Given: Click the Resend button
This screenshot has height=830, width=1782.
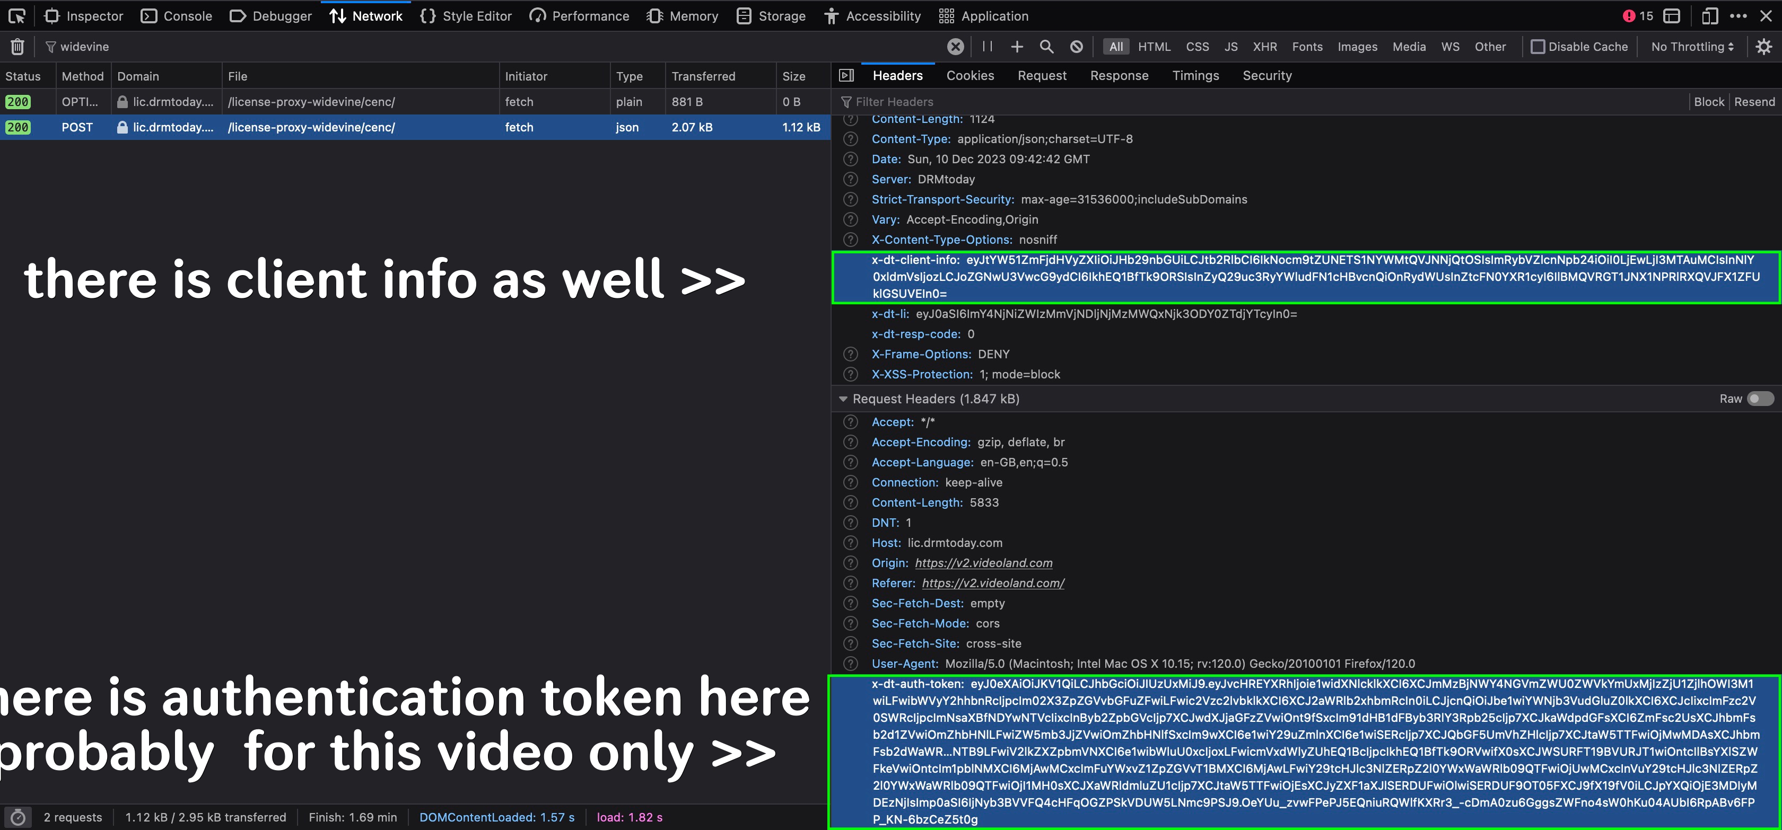Looking at the screenshot, I should click(1754, 102).
